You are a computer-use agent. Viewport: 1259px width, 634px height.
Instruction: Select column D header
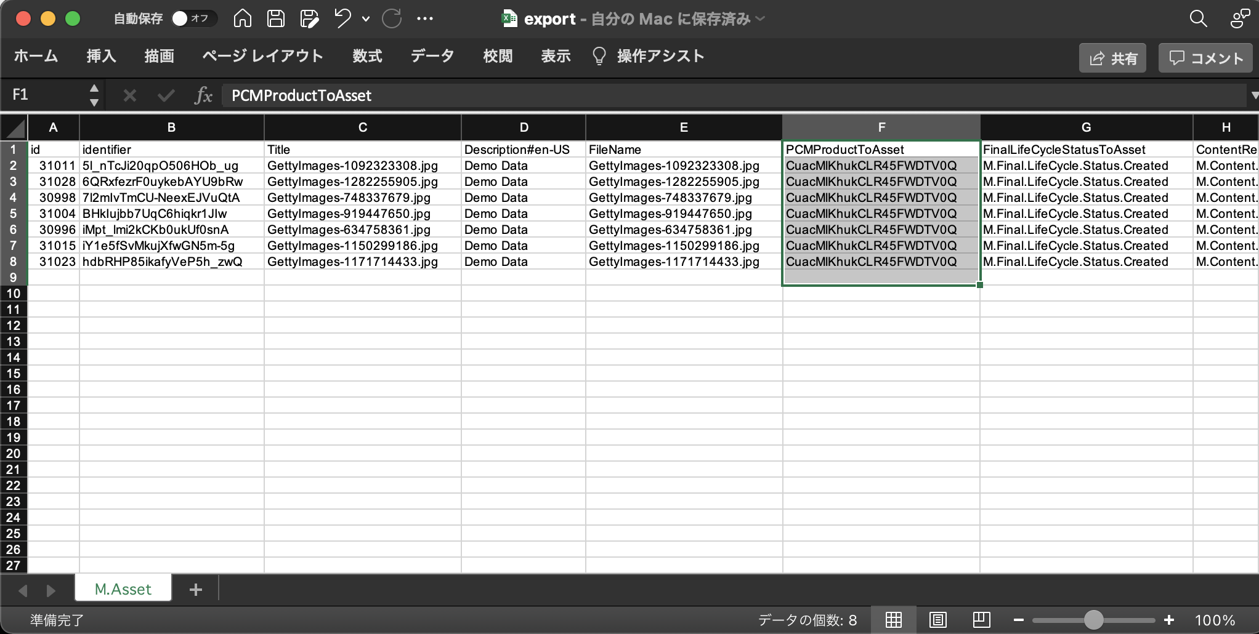pos(524,127)
